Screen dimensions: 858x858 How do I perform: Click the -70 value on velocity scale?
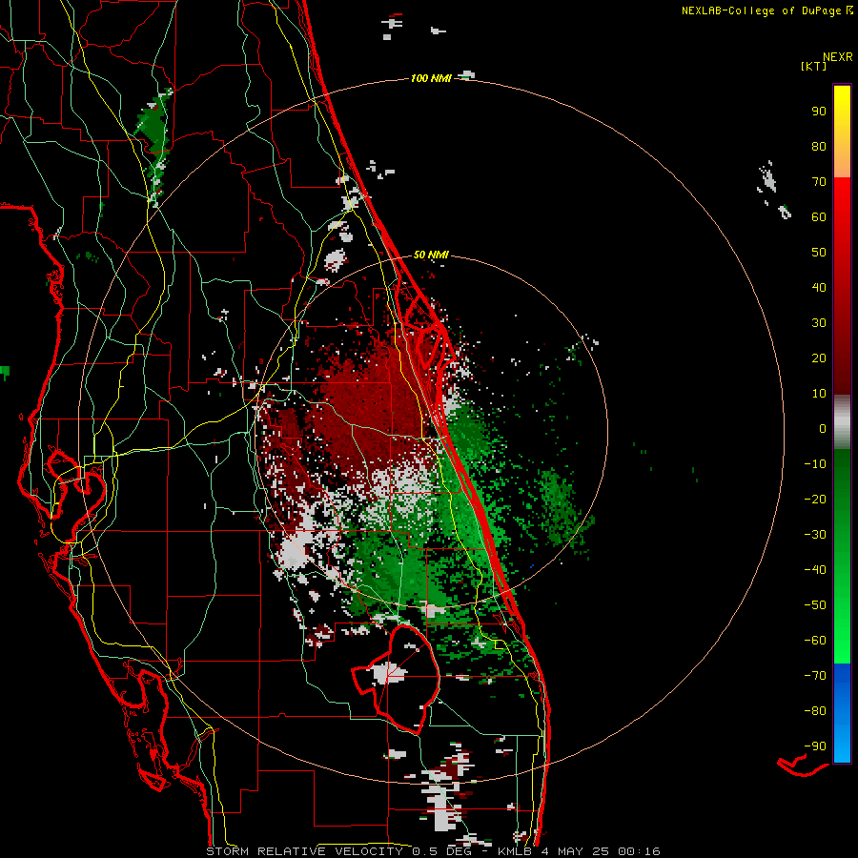815,675
